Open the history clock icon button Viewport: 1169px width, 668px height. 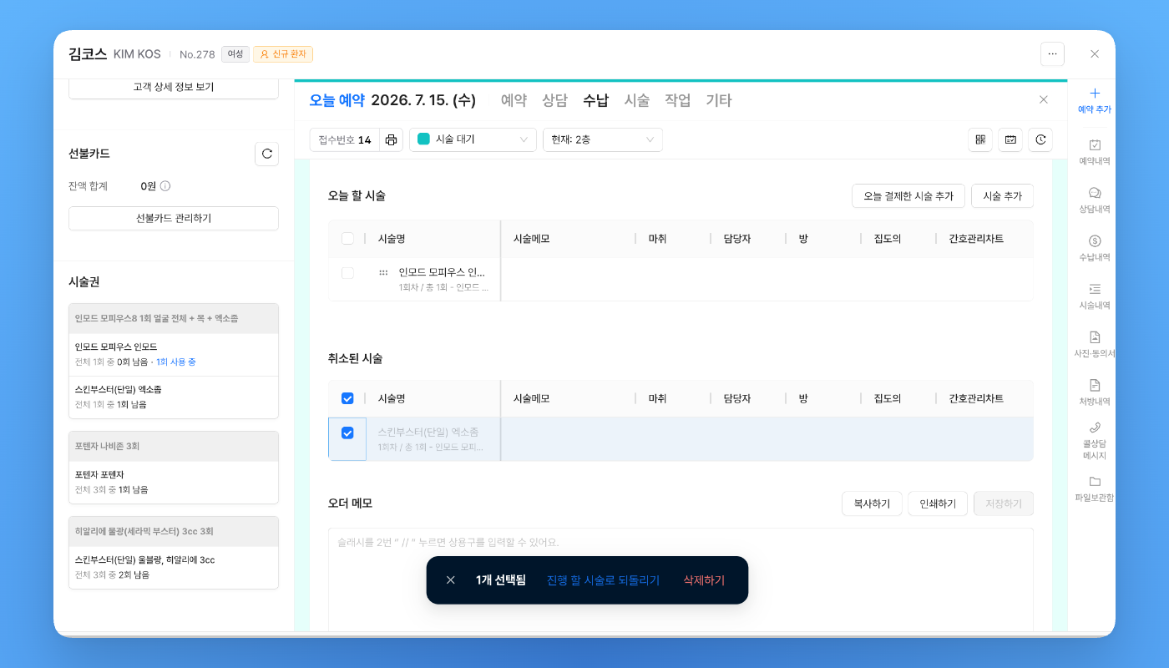pyautogui.click(x=1040, y=140)
